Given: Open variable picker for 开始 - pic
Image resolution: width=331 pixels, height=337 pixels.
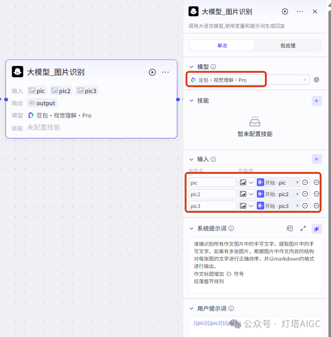Looking at the screenshot, I should point(305,182).
